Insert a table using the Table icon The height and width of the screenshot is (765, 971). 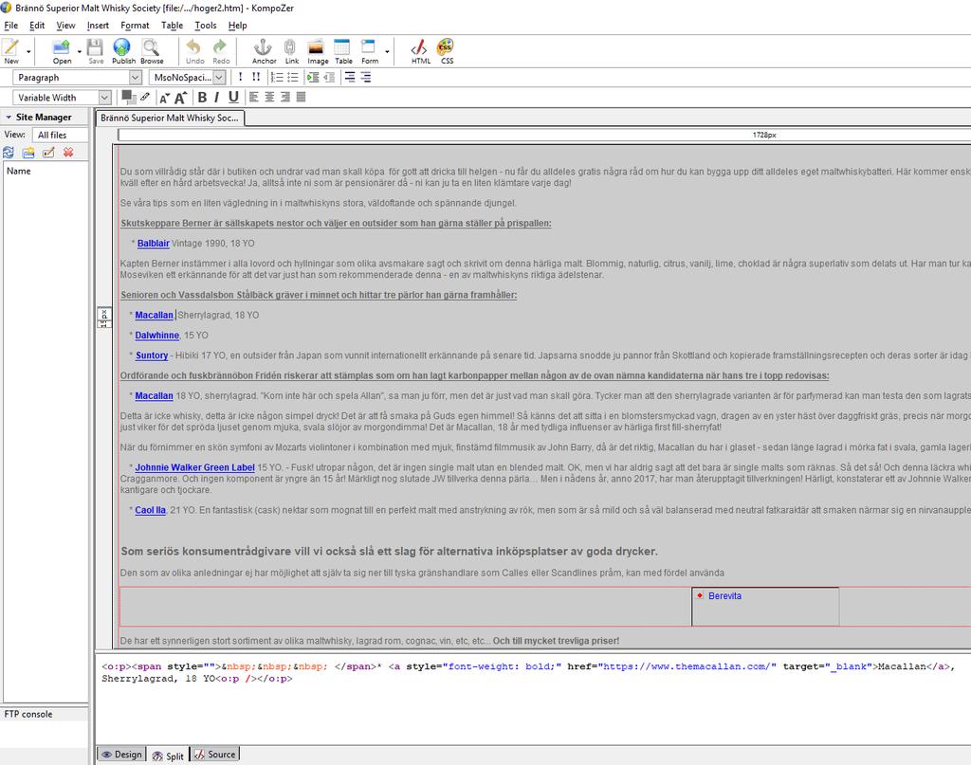(343, 51)
